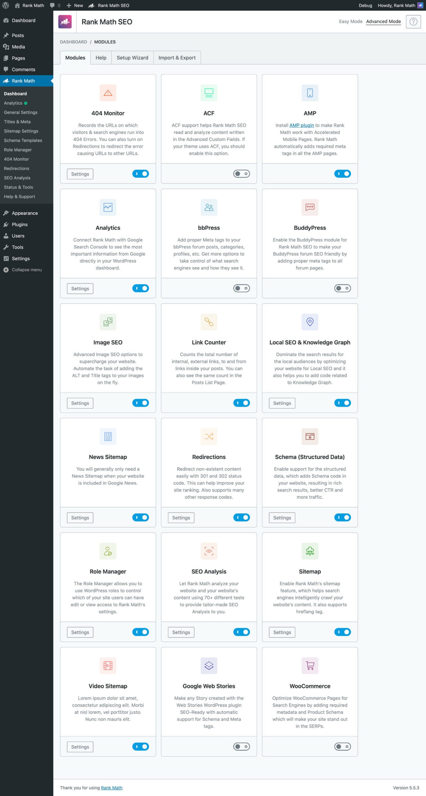Click the Rank Math footer link
The width and height of the screenshot is (426, 796).
pos(112,788)
